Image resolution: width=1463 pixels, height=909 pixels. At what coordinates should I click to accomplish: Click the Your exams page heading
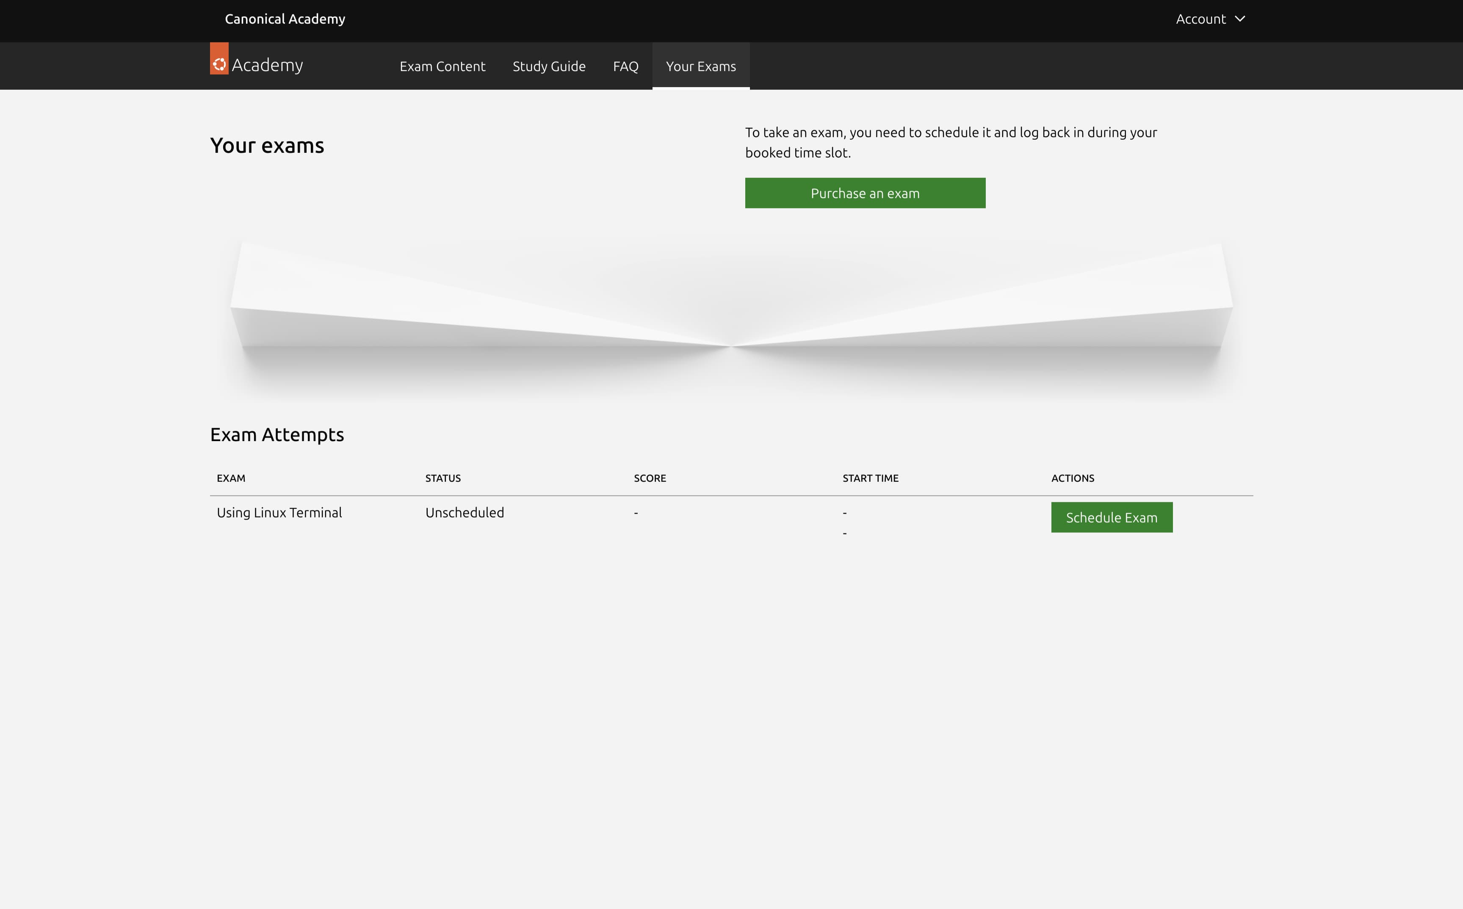click(x=267, y=146)
